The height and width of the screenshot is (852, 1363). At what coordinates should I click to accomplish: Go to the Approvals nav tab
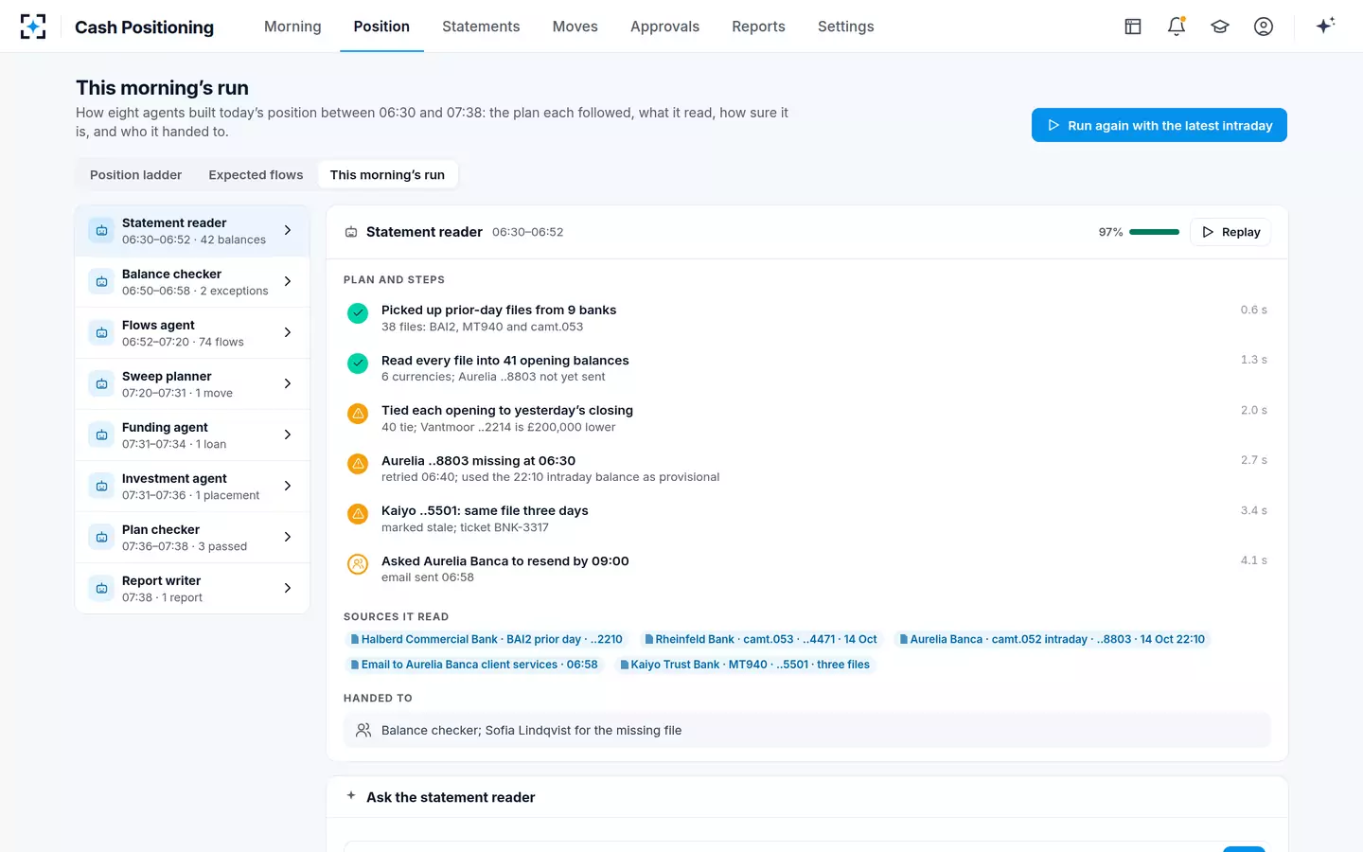click(x=664, y=27)
